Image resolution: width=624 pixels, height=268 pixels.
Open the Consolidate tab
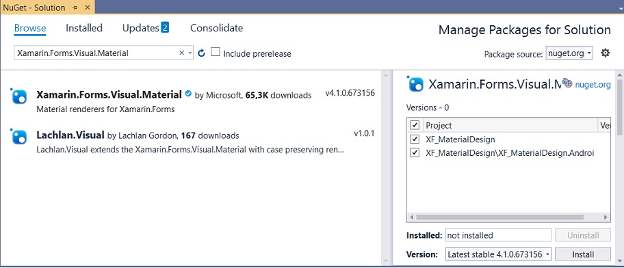[216, 28]
